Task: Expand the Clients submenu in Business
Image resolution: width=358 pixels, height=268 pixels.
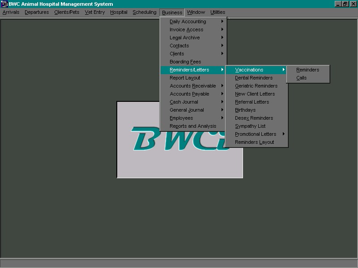Action: [x=193, y=54]
